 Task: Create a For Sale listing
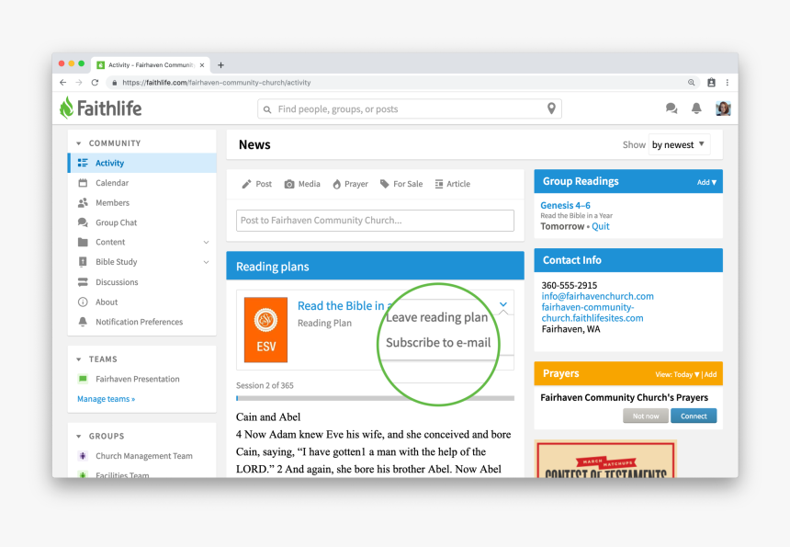[x=401, y=183]
